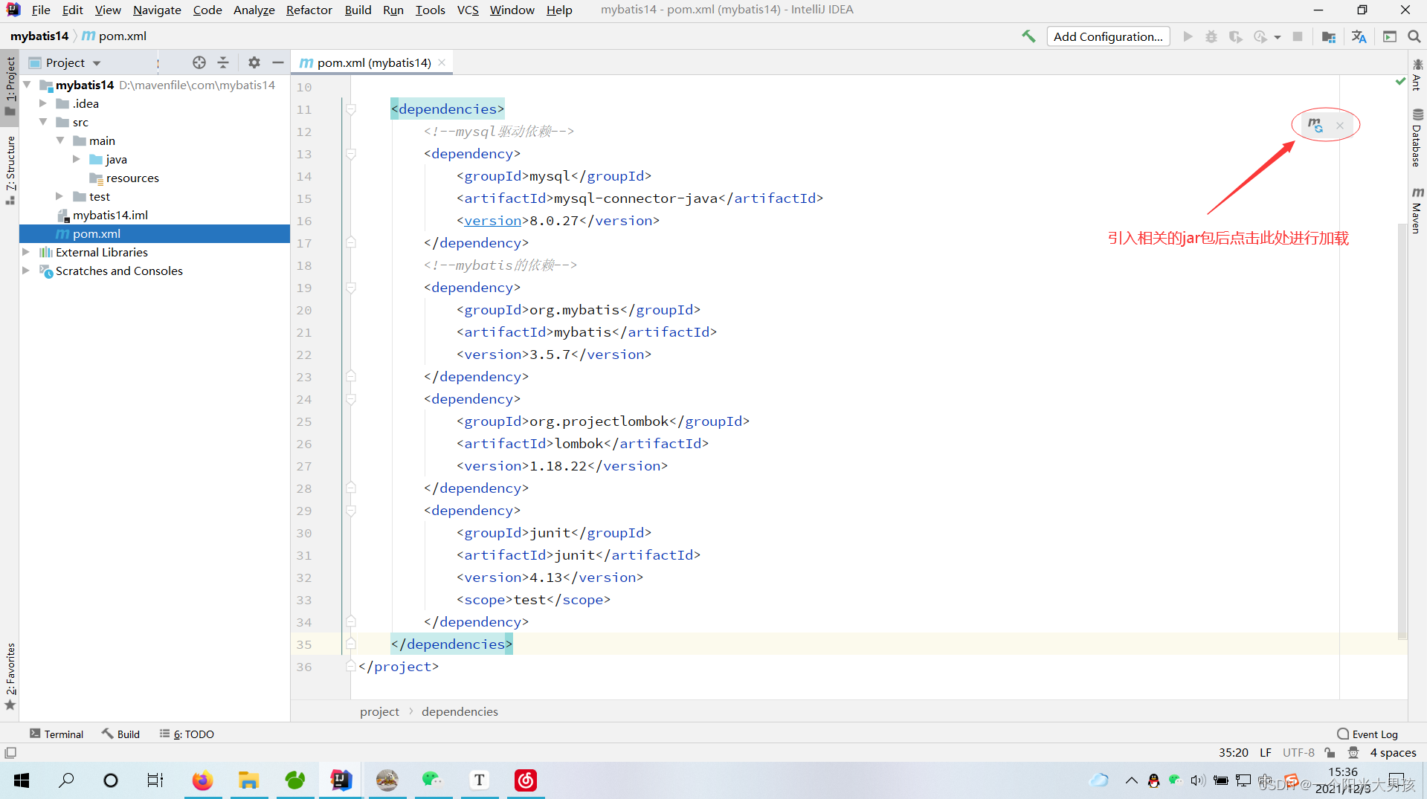The height and width of the screenshot is (799, 1427).
Task: Close the pom.xml editor tab
Action: pyautogui.click(x=442, y=62)
